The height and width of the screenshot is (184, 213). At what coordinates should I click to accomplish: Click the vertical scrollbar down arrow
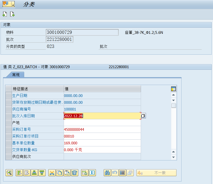[173, 157]
